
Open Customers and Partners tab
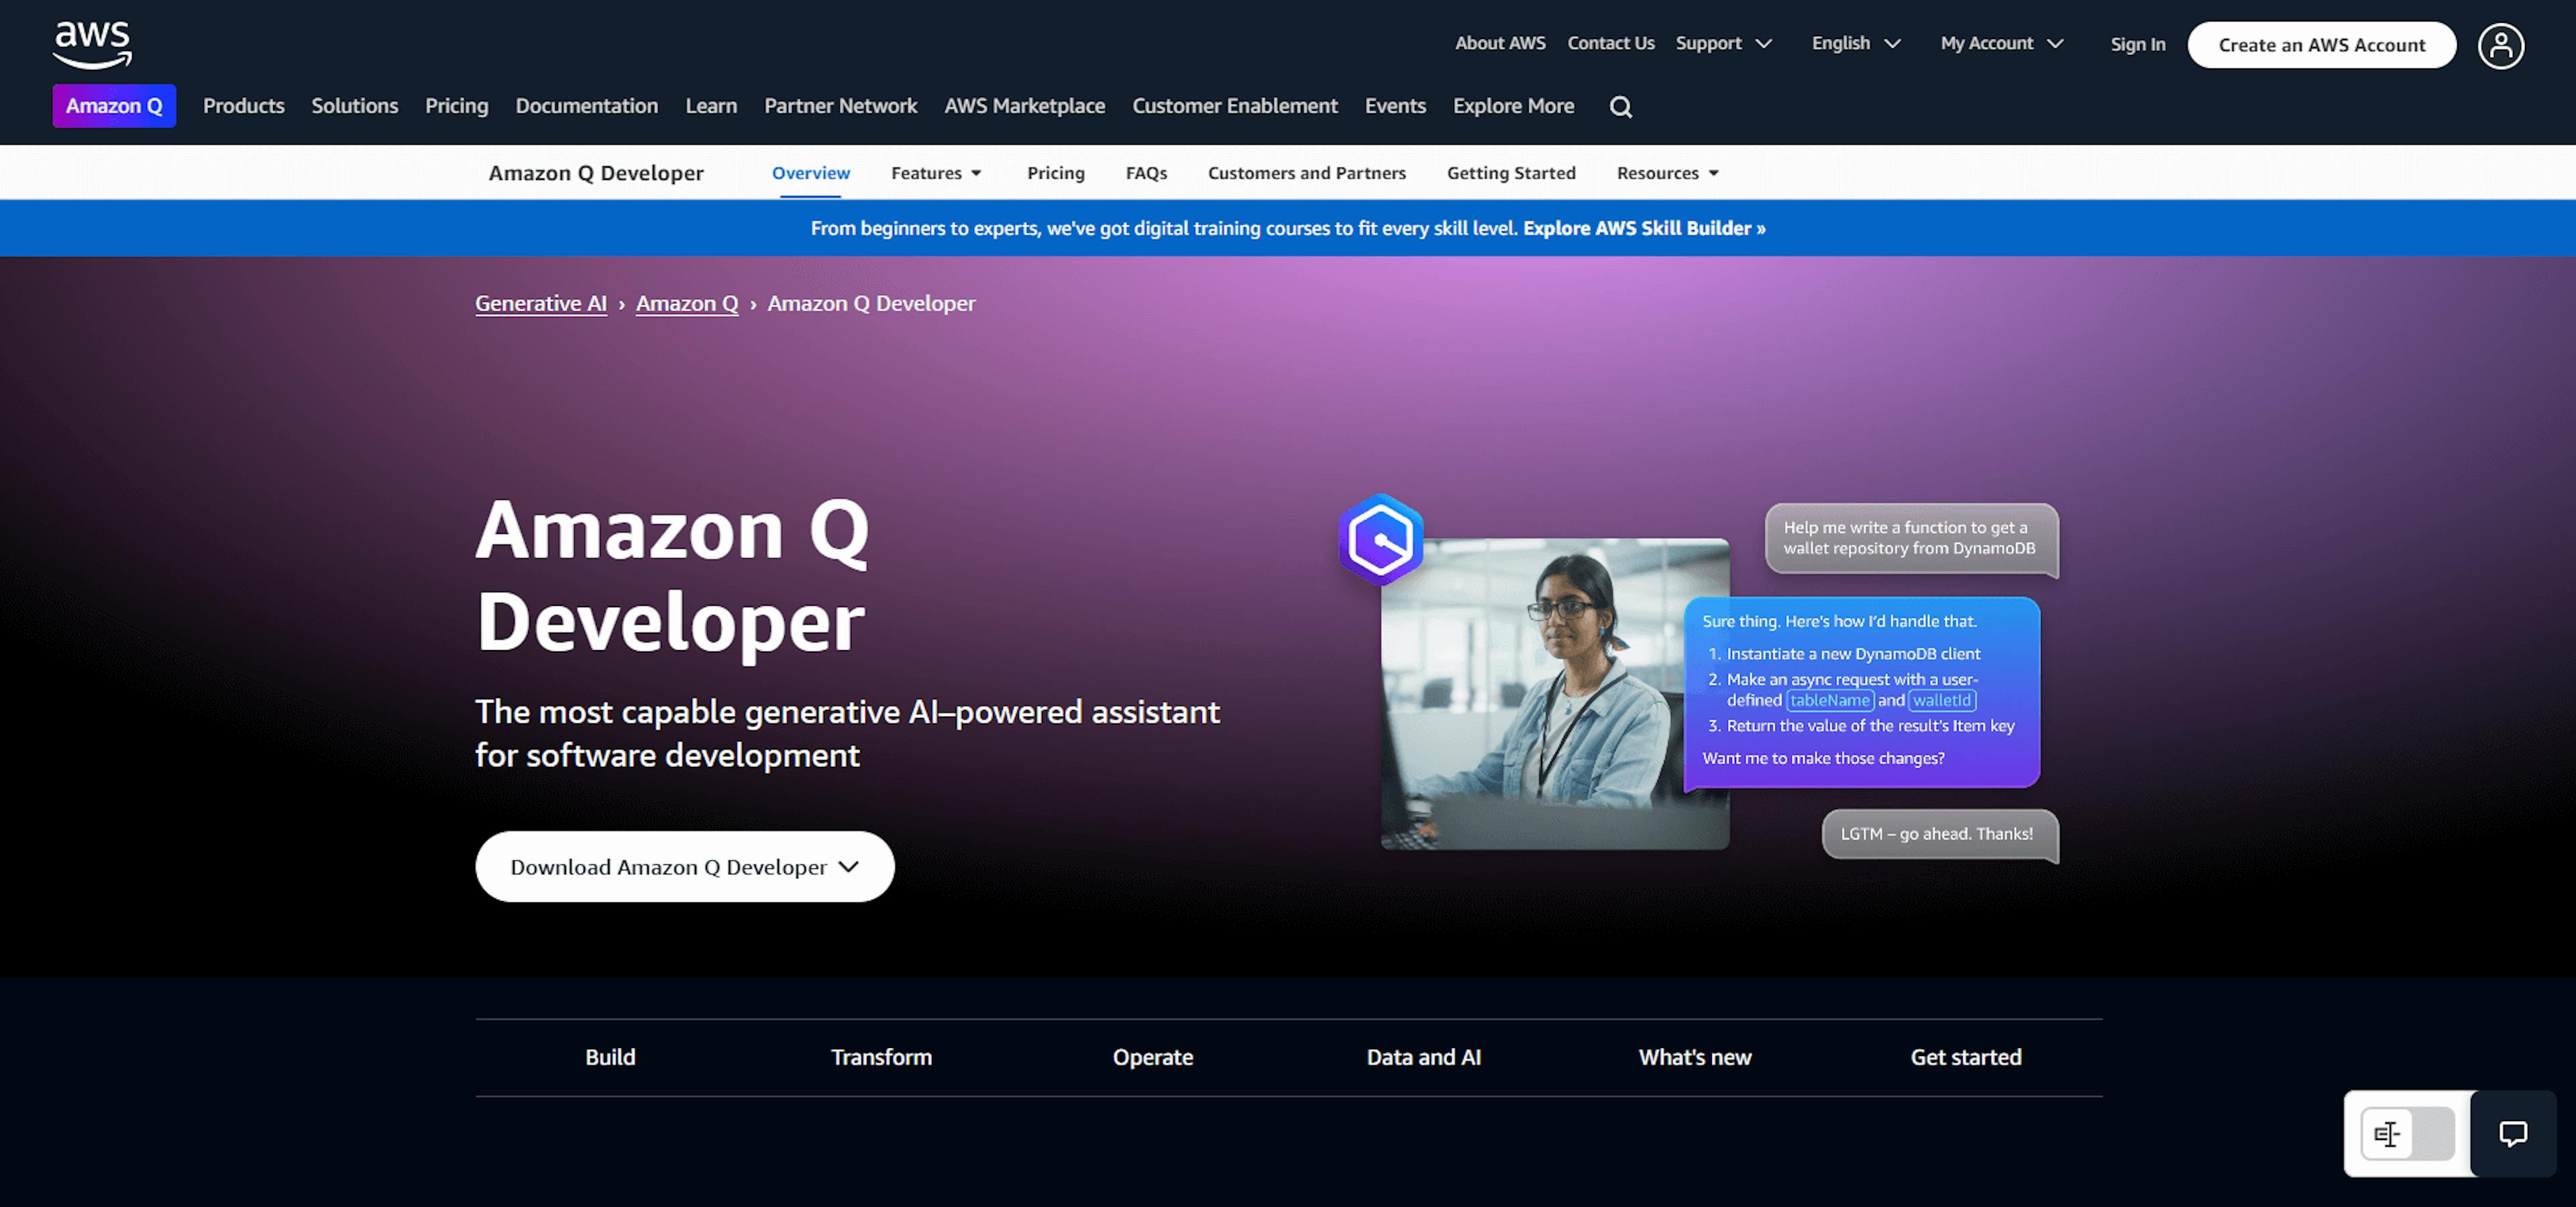[x=1306, y=173]
